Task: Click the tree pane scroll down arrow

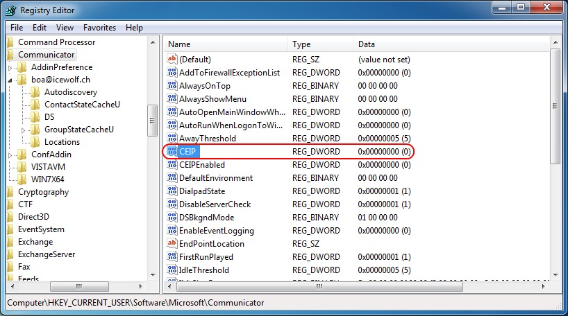Action: coord(153,275)
